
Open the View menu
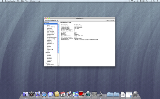coord(27,1)
